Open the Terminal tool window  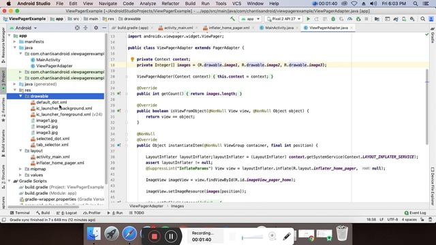pos(20,213)
